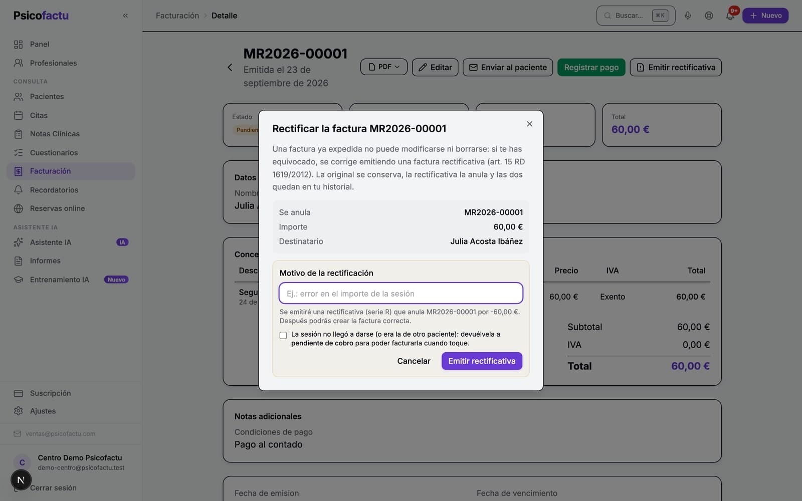This screenshot has width=802, height=501.
Task: Click the Next.js dev tools badge
Action: click(x=21, y=480)
